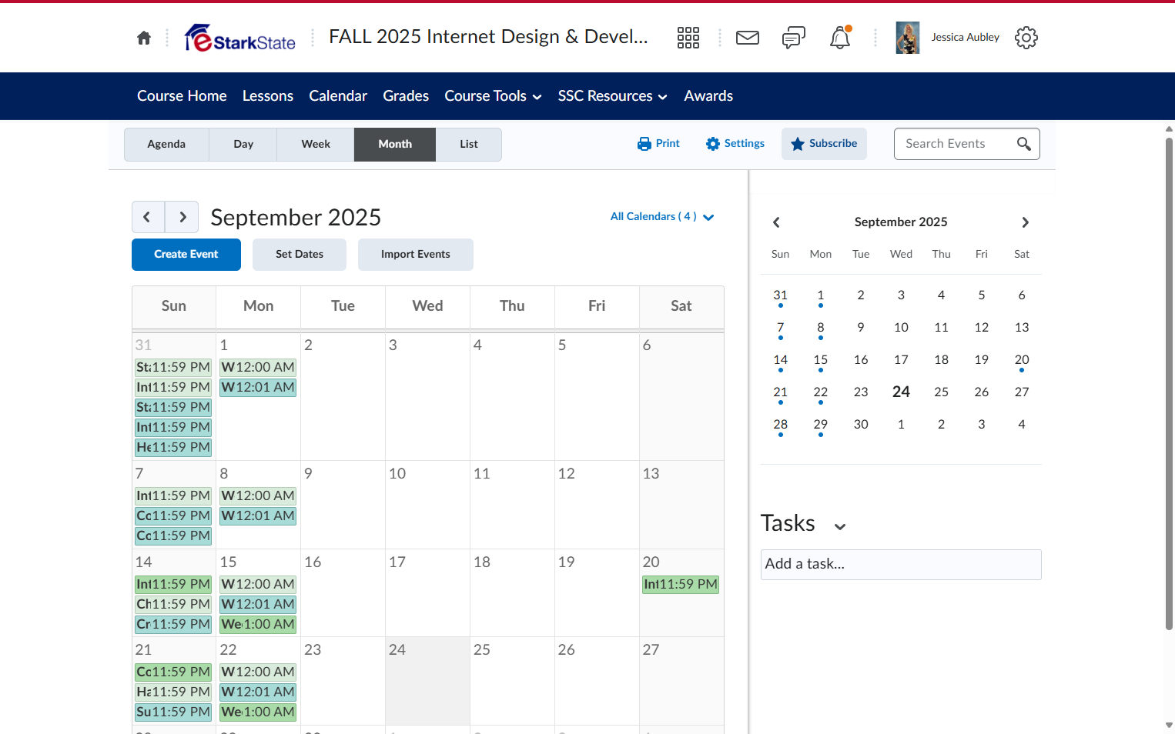Switch to the Week view tab
The height and width of the screenshot is (734, 1175).
316,145
